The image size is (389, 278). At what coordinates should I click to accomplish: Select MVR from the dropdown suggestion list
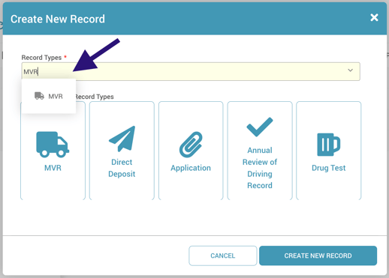point(49,96)
